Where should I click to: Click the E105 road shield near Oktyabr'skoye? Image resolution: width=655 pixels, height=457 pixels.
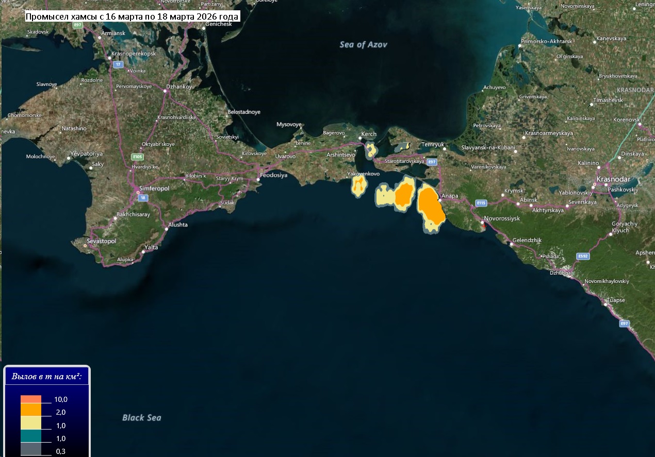(137, 157)
